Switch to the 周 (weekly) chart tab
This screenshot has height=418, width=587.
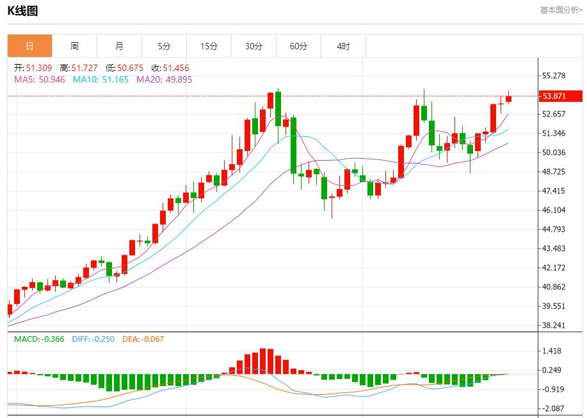pyautogui.click(x=74, y=45)
